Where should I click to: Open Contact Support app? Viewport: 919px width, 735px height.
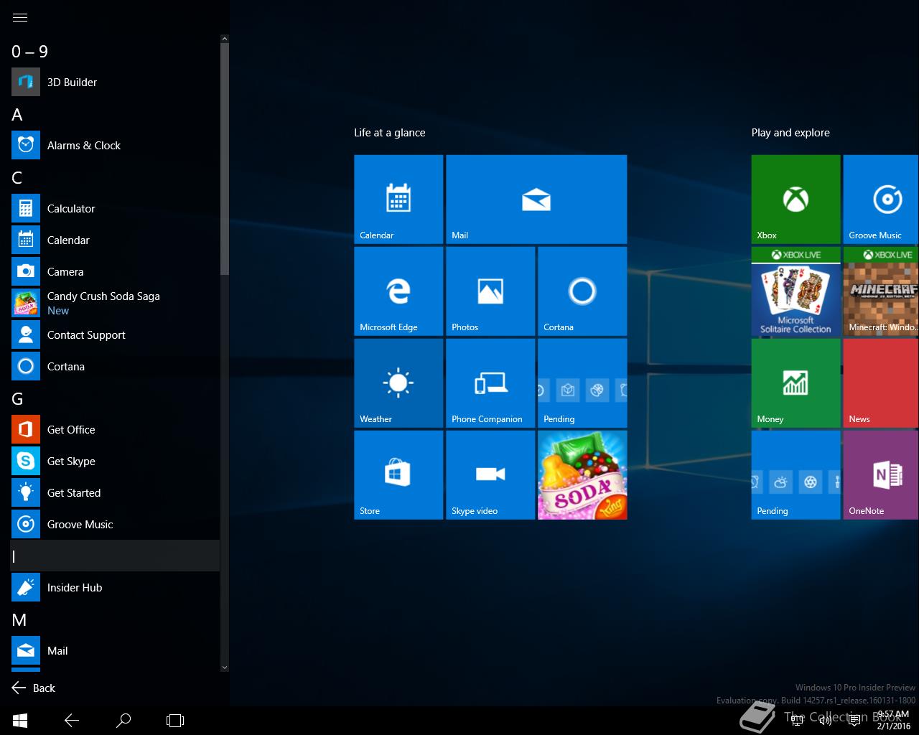point(115,334)
